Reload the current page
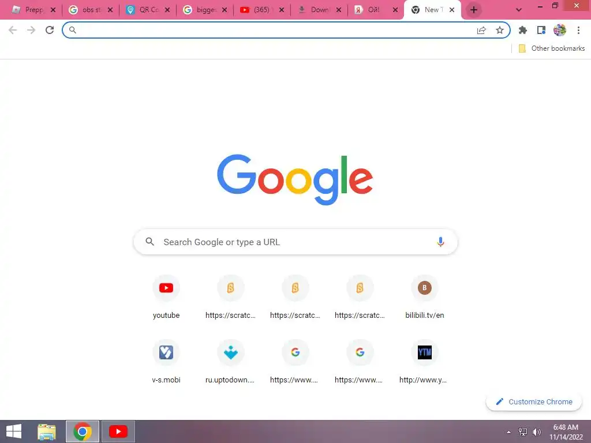The height and width of the screenshot is (443, 591). coord(50,30)
